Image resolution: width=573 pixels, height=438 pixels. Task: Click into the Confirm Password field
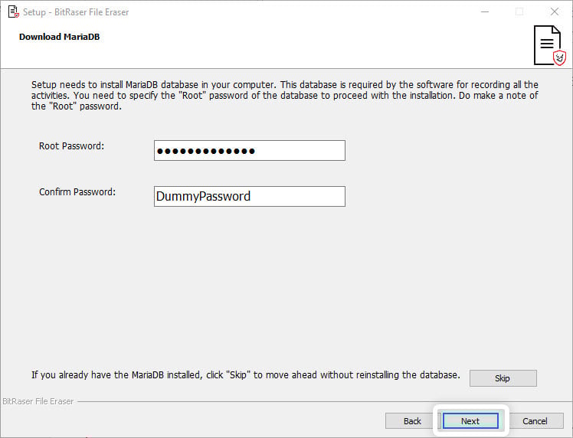click(250, 196)
